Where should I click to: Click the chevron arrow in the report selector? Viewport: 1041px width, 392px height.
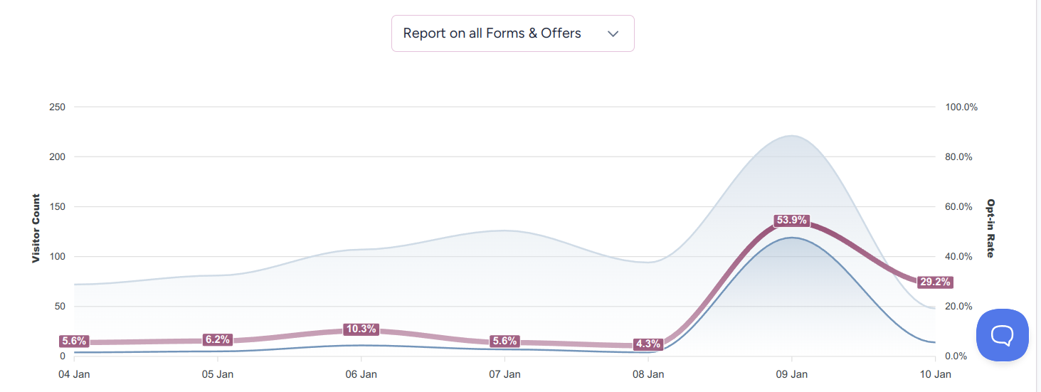click(x=613, y=33)
